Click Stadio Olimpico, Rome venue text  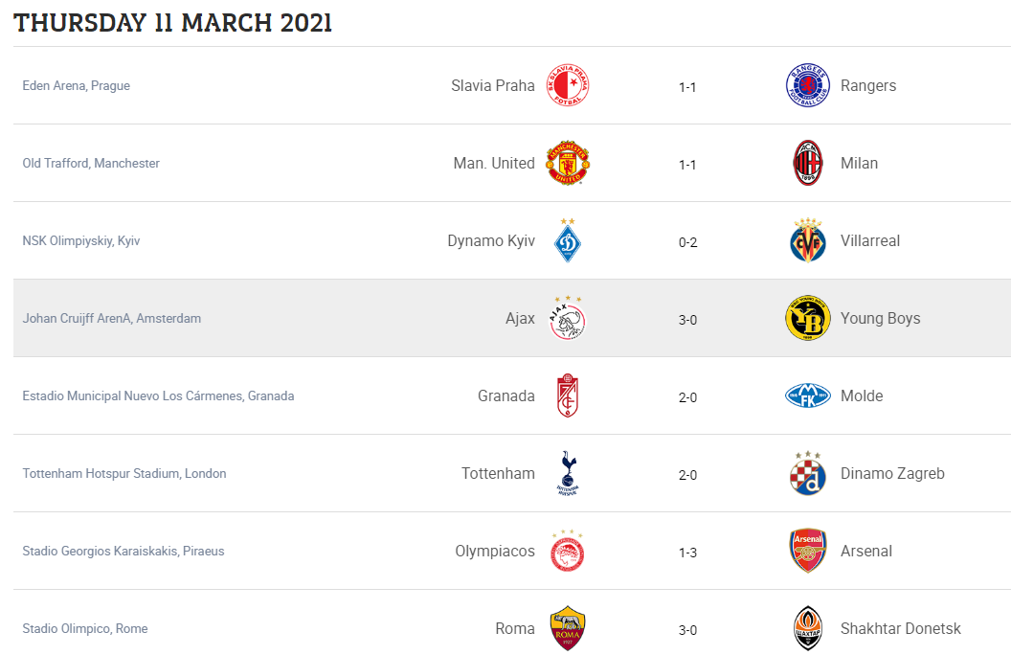pos(85,628)
